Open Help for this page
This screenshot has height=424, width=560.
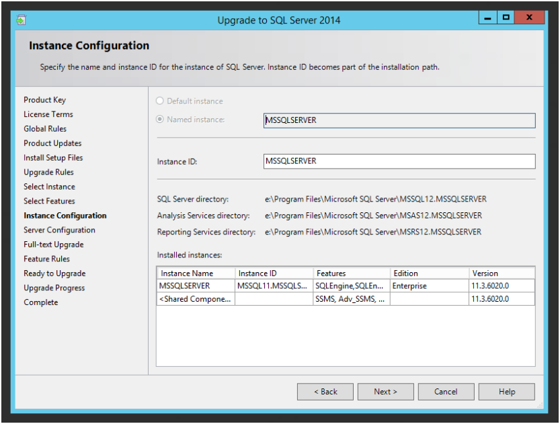click(x=506, y=392)
